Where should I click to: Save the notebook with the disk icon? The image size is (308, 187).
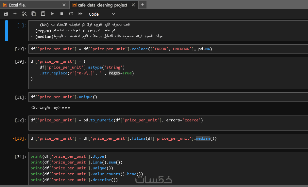point(6,14)
